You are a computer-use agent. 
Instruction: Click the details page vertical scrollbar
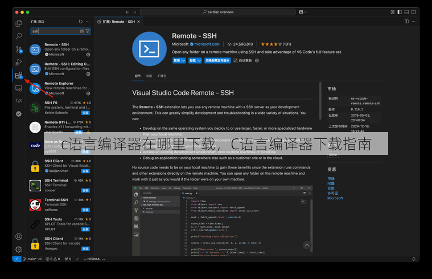click(320, 101)
